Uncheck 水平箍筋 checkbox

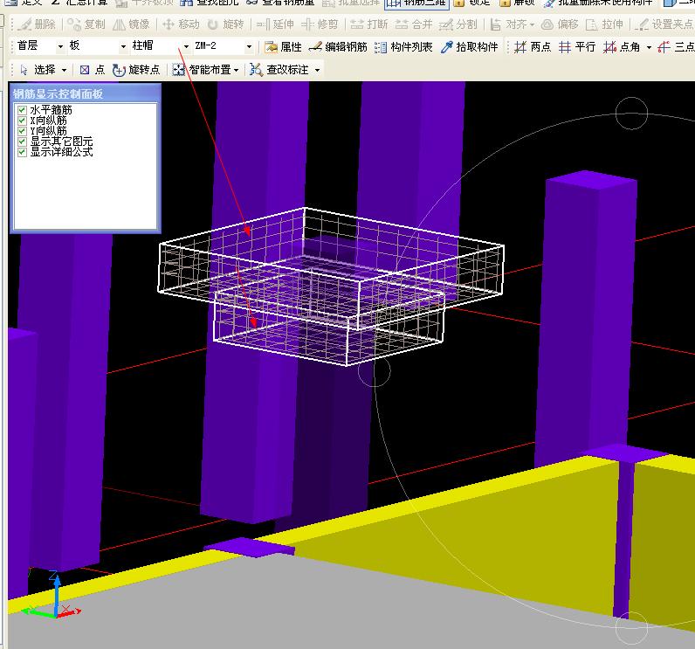[x=23, y=110]
